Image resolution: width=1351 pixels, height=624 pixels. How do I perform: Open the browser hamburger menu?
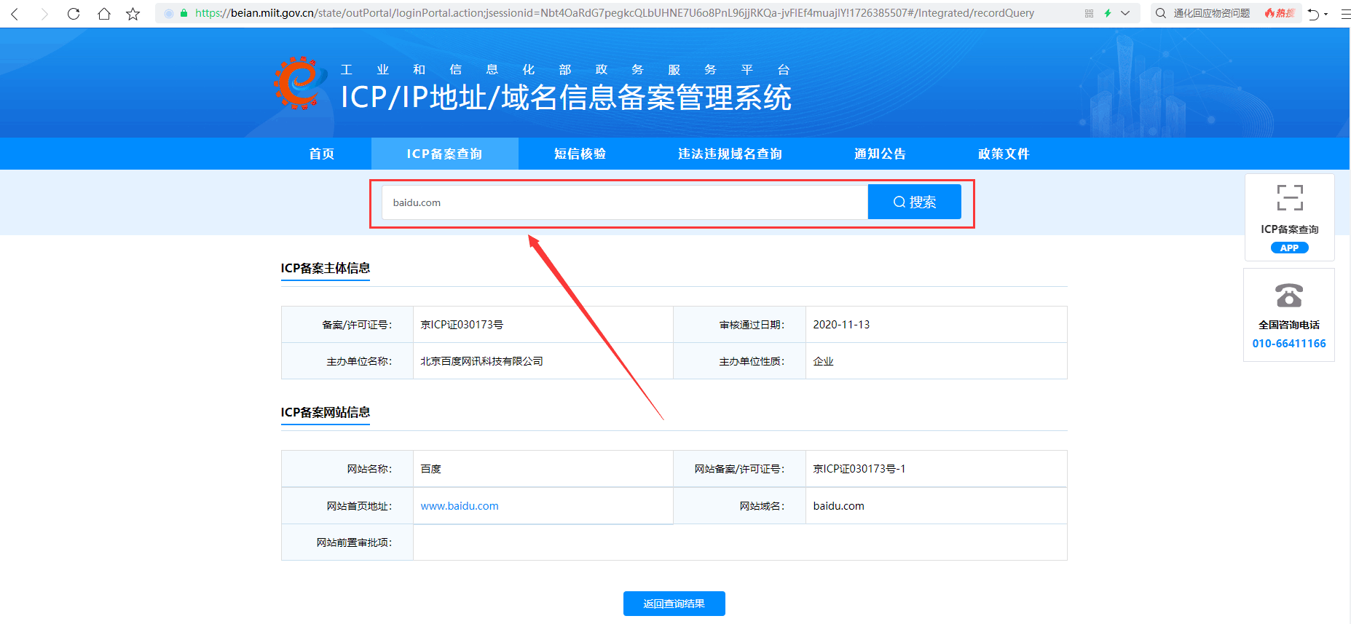(x=1344, y=14)
